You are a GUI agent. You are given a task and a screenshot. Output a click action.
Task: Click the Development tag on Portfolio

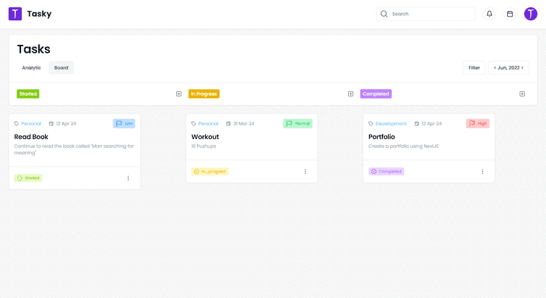[x=391, y=123]
